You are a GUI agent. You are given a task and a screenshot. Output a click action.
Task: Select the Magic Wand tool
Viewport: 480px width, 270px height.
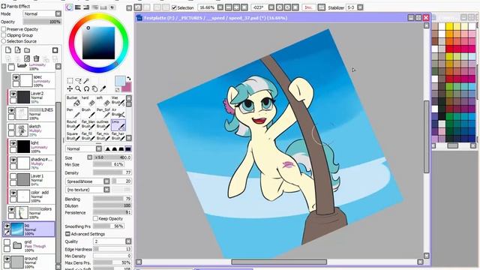(87, 80)
